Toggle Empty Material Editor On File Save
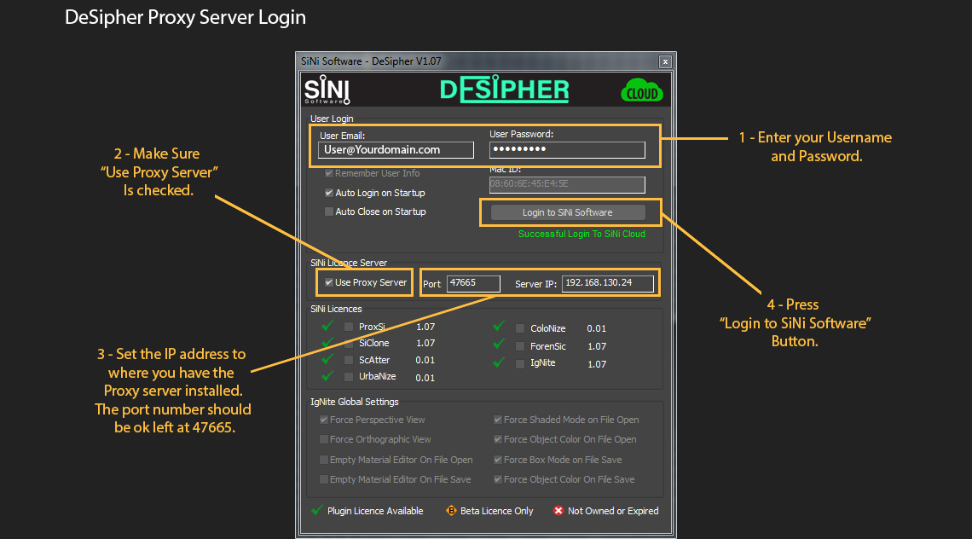 (x=324, y=479)
